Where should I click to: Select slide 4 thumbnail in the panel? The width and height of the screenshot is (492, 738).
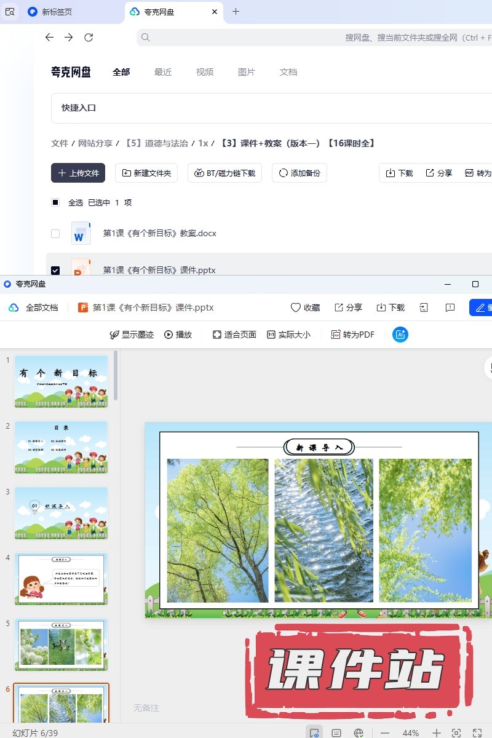(x=61, y=579)
